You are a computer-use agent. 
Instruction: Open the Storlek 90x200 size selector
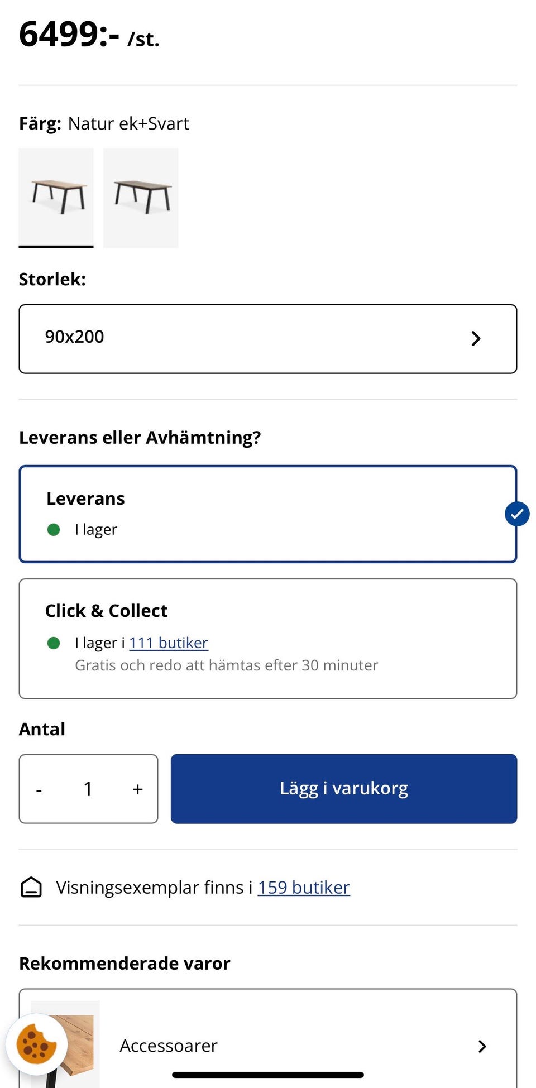click(x=267, y=339)
